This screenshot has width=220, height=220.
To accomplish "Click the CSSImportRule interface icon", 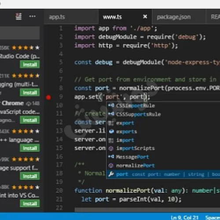I will tap(111, 105).
